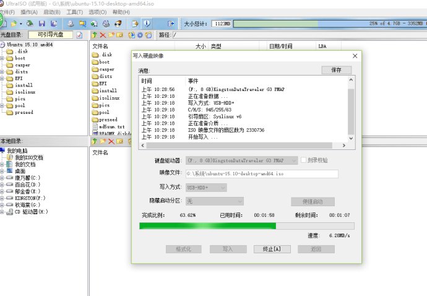
Task: Click the icon right of the gear
Action: pos(149,35)
